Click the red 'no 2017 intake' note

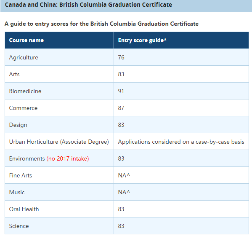68,158
